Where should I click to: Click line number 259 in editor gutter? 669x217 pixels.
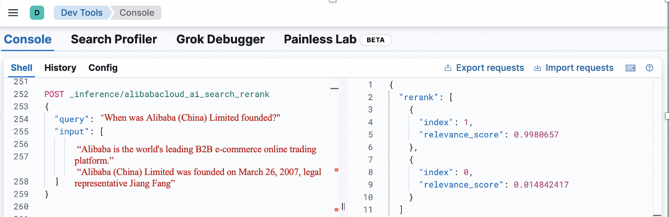click(x=21, y=194)
